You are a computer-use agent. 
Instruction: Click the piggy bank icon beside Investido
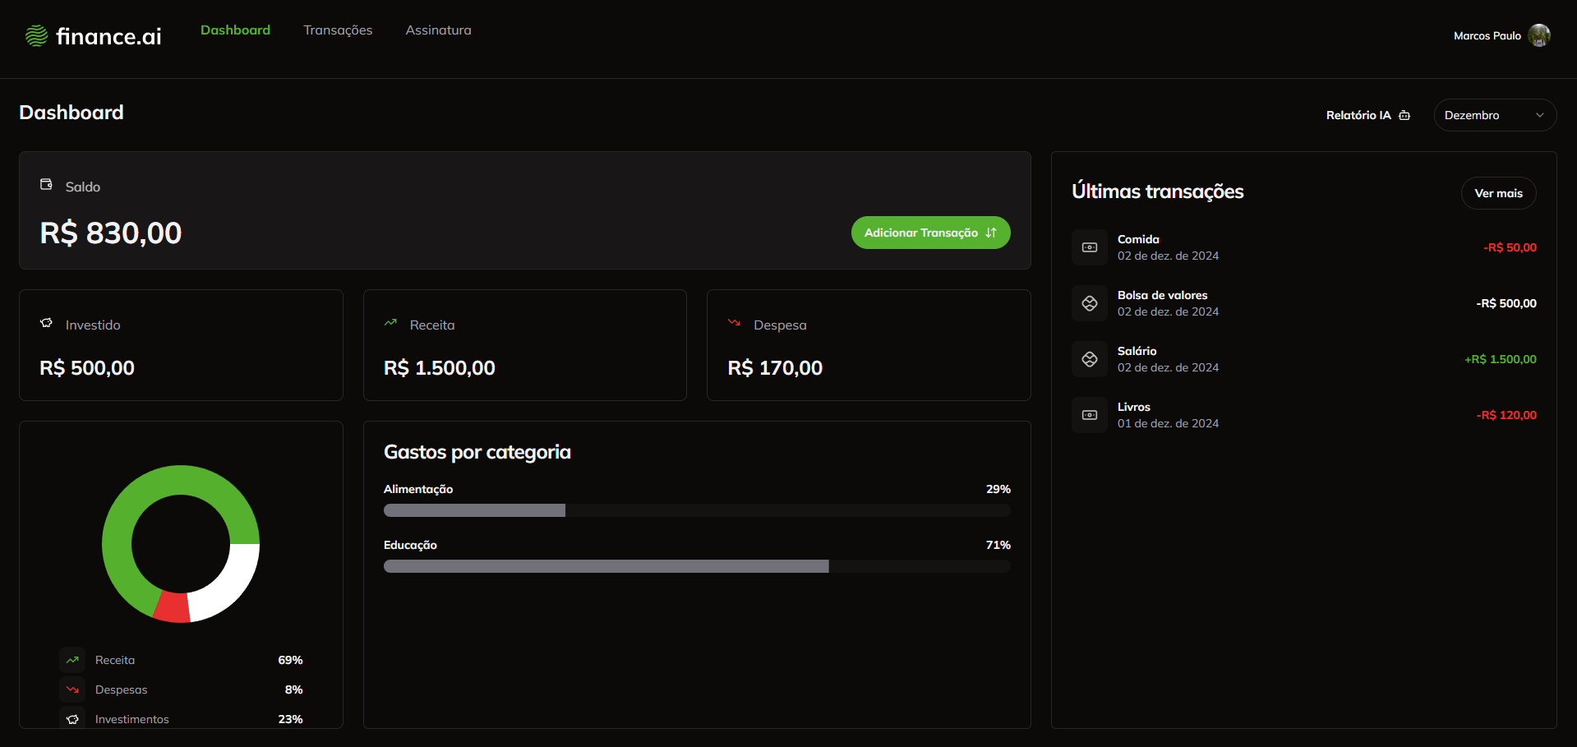tap(46, 323)
